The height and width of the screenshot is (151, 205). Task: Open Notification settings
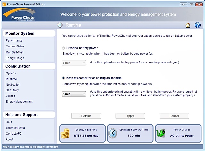click(x=13, y=85)
